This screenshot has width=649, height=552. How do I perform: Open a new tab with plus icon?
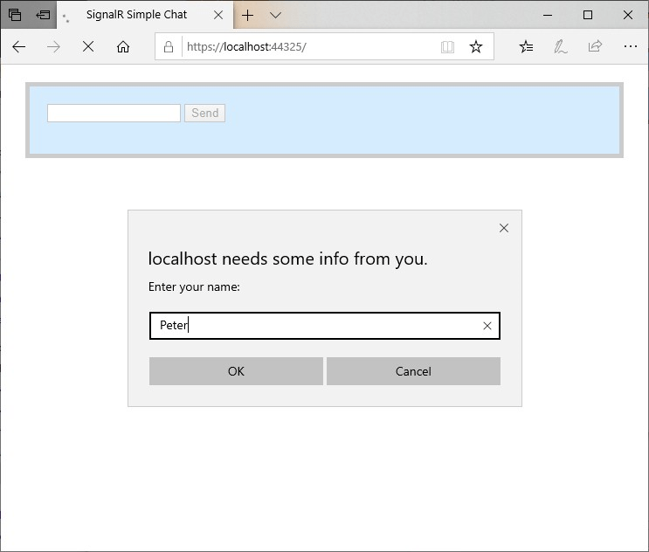coord(247,16)
